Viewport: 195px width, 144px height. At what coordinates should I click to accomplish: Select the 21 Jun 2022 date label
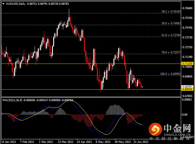point(140,142)
